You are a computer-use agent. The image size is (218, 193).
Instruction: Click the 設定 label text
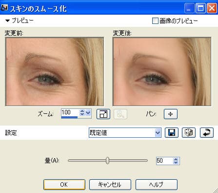point(11,133)
